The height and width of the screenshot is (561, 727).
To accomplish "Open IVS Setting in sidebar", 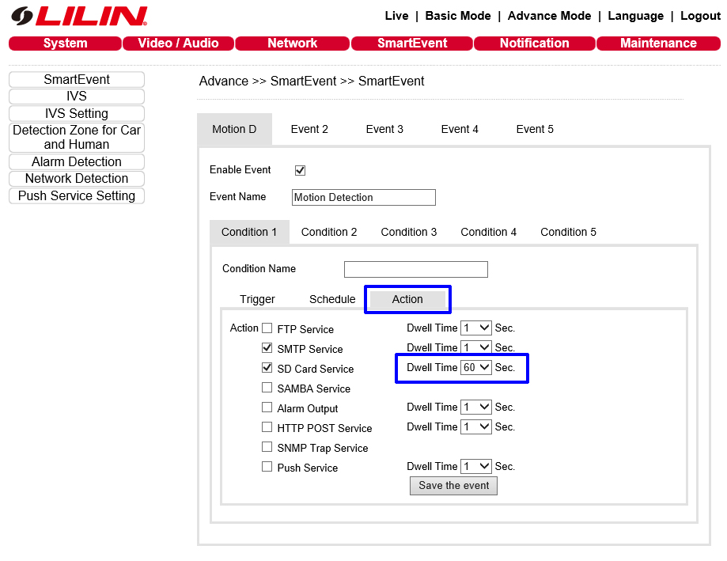I will click(x=77, y=114).
